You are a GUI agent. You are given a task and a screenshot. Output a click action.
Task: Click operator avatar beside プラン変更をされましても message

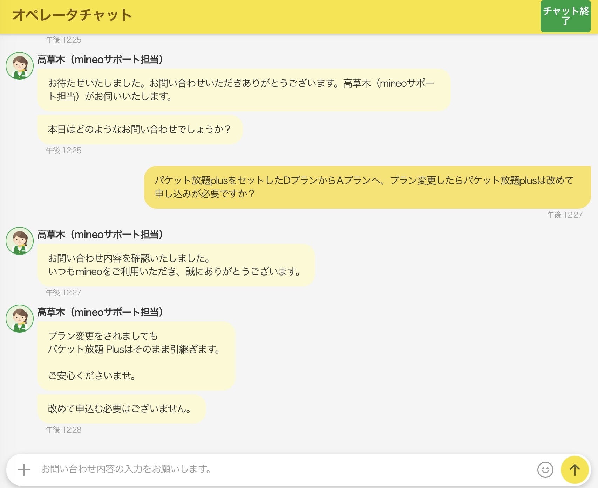click(x=20, y=319)
